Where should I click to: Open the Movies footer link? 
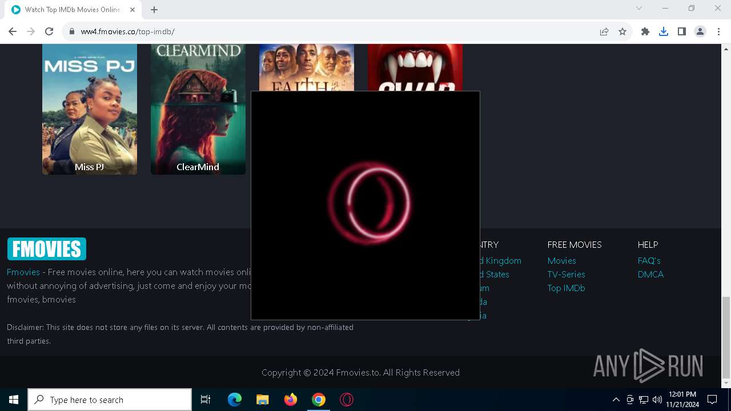(x=561, y=260)
